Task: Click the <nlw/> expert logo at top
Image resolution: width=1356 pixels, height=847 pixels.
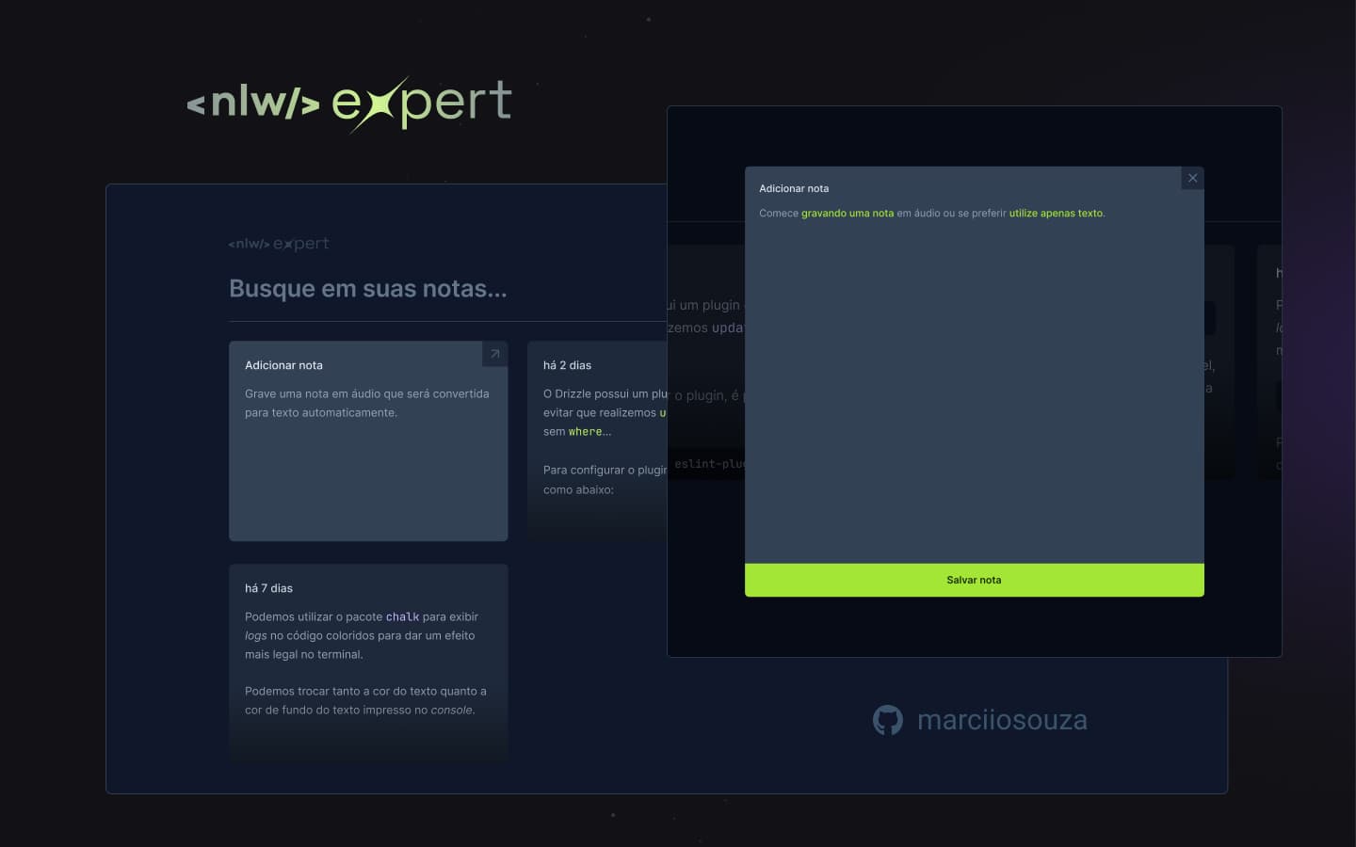Action: coord(347,104)
